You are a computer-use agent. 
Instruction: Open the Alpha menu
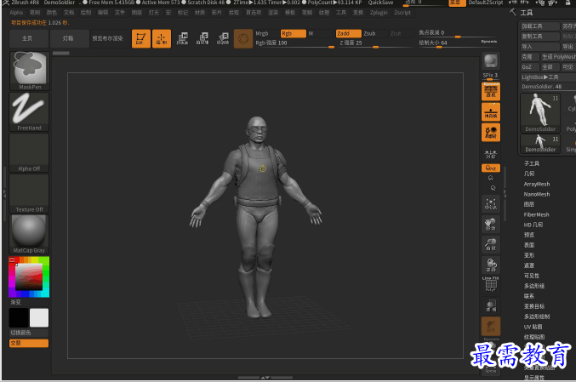click(x=16, y=13)
